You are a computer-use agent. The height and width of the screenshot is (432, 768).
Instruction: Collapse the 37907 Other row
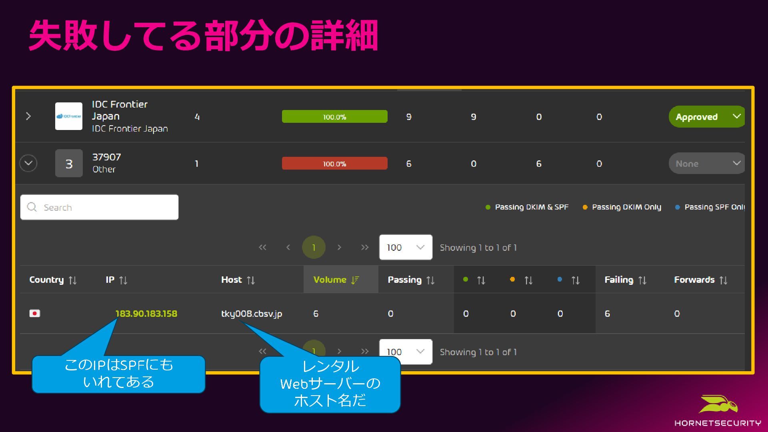pyautogui.click(x=28, y=163)
